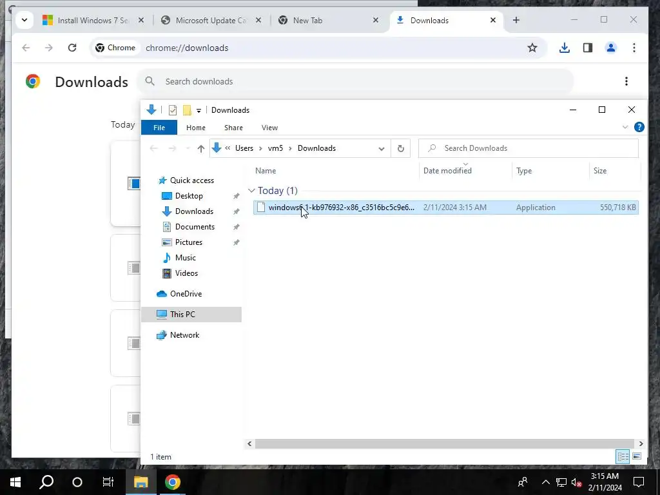Click Users in the address path

point(244,148)
